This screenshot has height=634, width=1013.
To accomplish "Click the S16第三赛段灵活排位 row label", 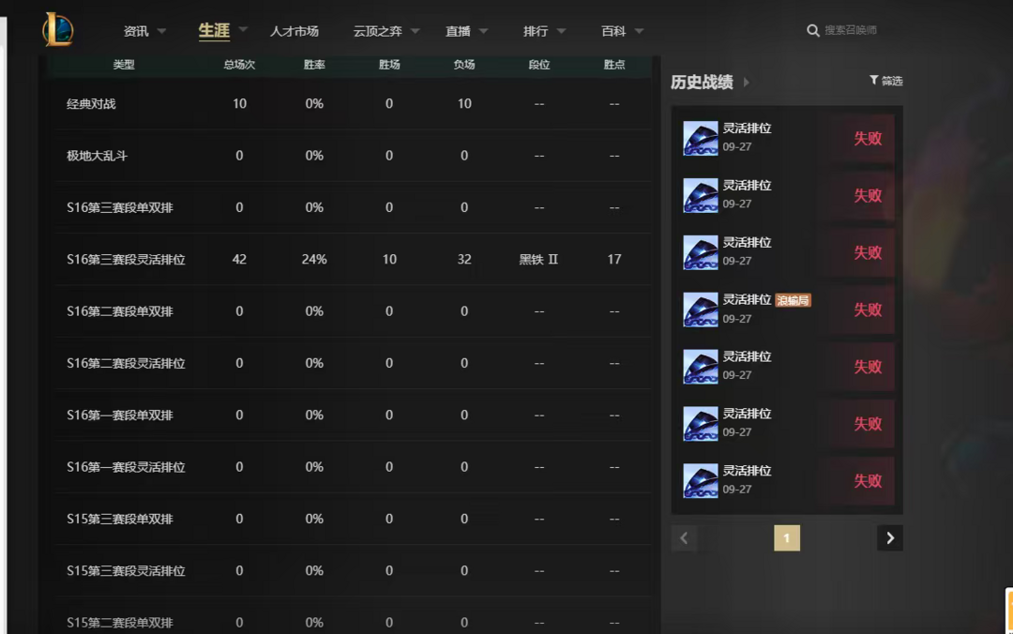I will click(126, 259).
